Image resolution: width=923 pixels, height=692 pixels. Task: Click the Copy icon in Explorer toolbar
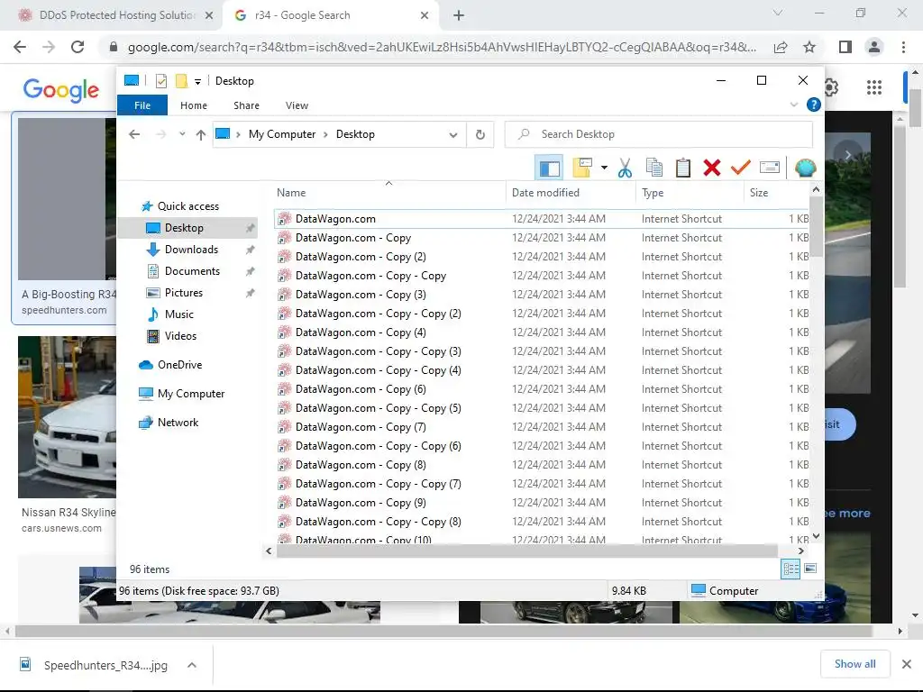[654, 168]
